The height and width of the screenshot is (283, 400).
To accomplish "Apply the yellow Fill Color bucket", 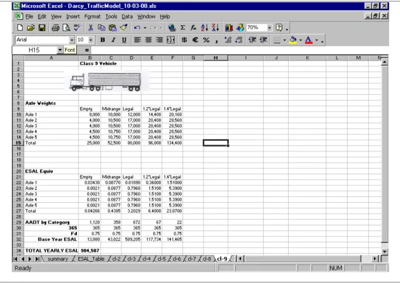I will (x=293, y=40).
